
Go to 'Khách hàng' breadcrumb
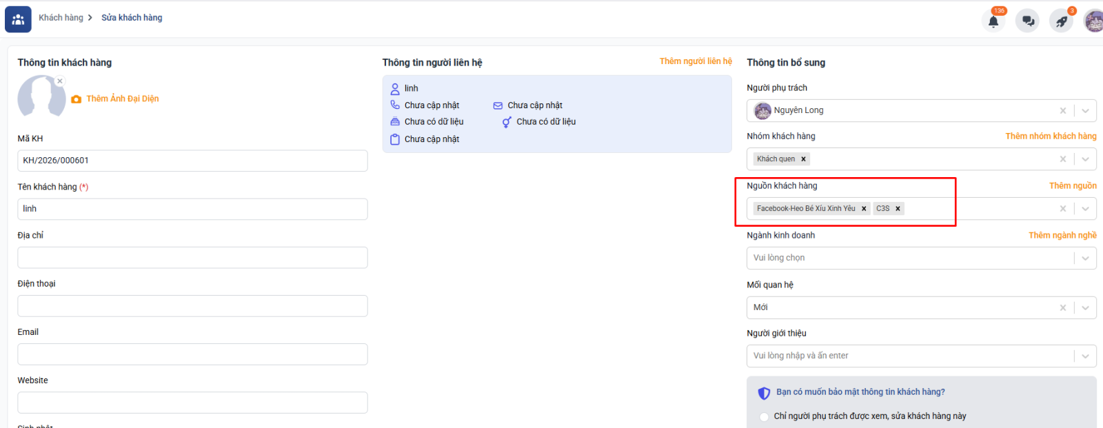coord(61,18)
